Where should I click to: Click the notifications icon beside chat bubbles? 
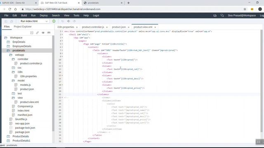215,16
